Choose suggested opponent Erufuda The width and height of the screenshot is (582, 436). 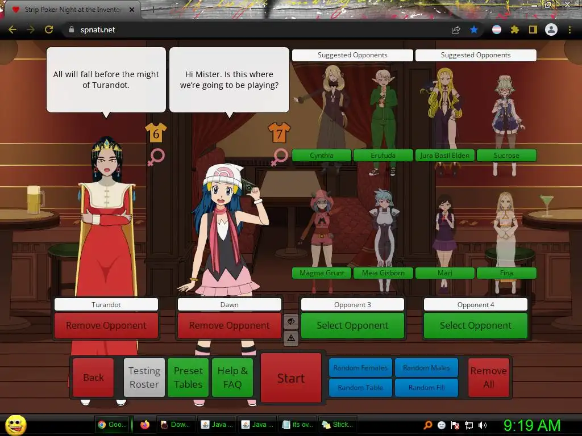point(383,156)
